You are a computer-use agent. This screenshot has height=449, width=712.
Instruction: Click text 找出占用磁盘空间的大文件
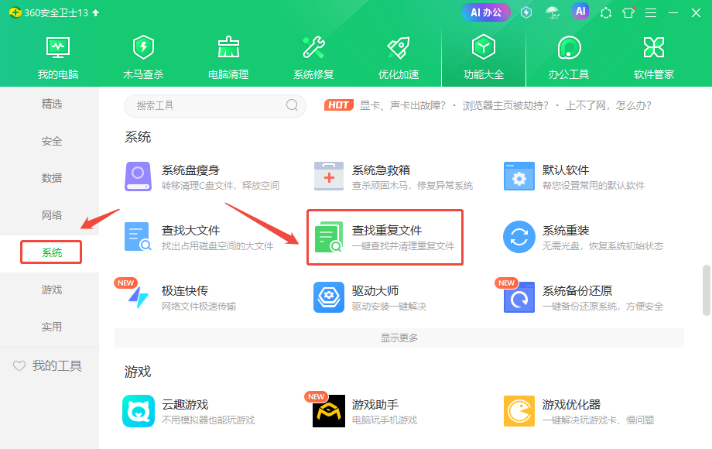point(217,246)
